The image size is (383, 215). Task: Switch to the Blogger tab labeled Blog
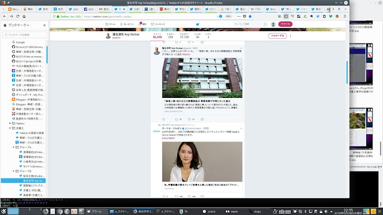13,9
